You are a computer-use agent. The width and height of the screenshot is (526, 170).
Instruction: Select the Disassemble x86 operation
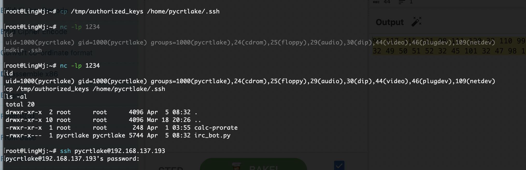[30, 74]
